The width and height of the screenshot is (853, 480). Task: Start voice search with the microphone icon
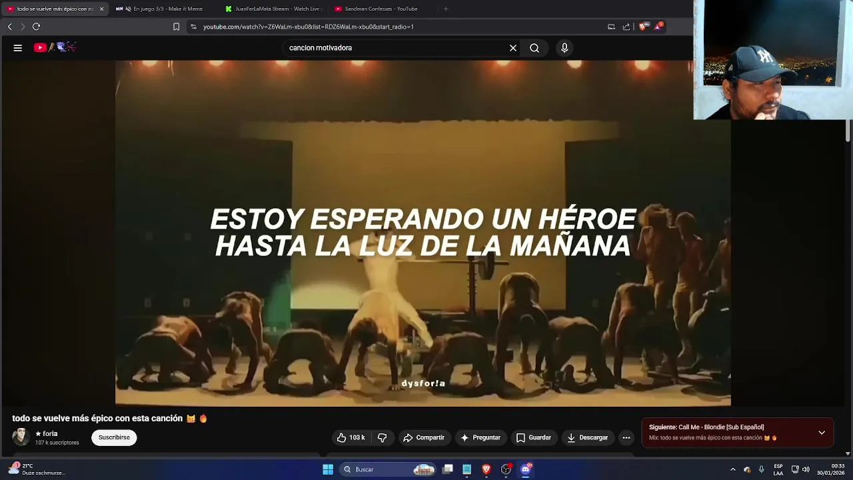point(564,48)
